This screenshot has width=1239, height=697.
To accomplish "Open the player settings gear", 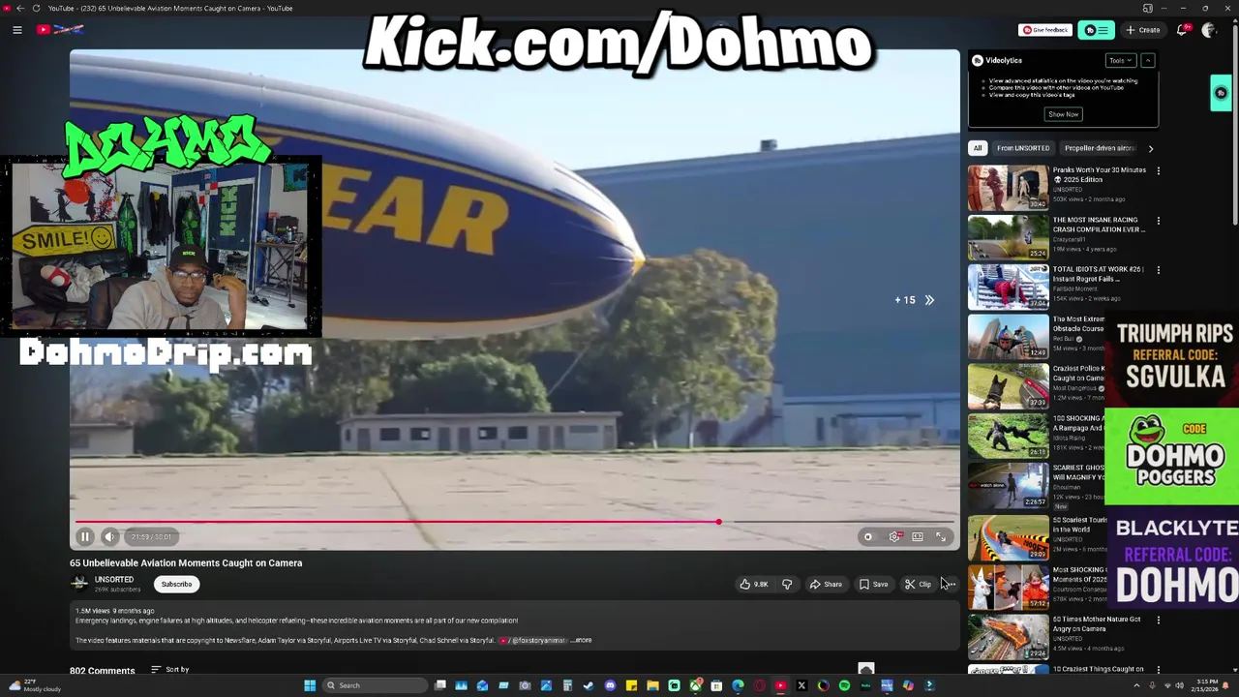I will tap(894, 536).
